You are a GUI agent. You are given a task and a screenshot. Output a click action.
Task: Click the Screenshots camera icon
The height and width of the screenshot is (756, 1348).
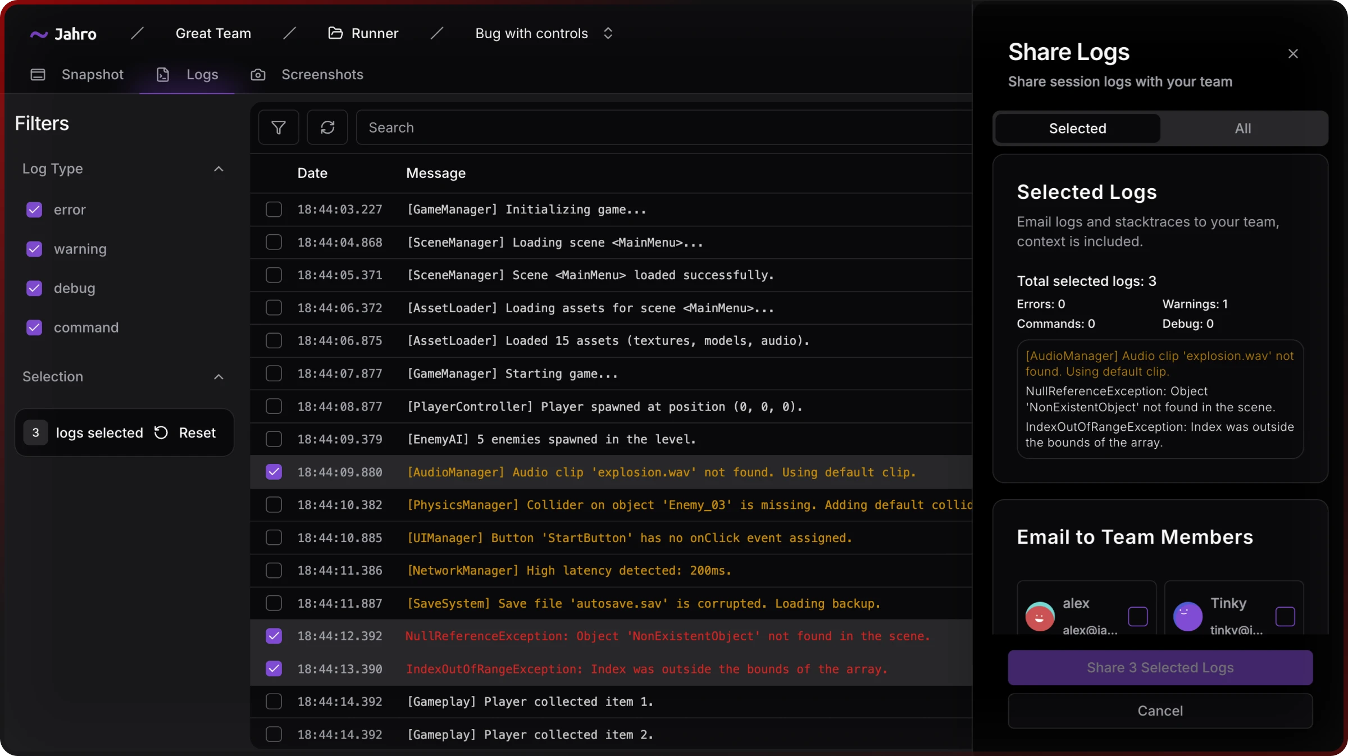[258, 75]
